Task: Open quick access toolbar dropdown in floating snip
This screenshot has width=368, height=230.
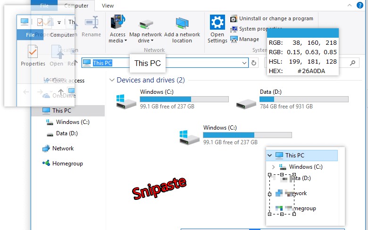Action: click(59, 23)
